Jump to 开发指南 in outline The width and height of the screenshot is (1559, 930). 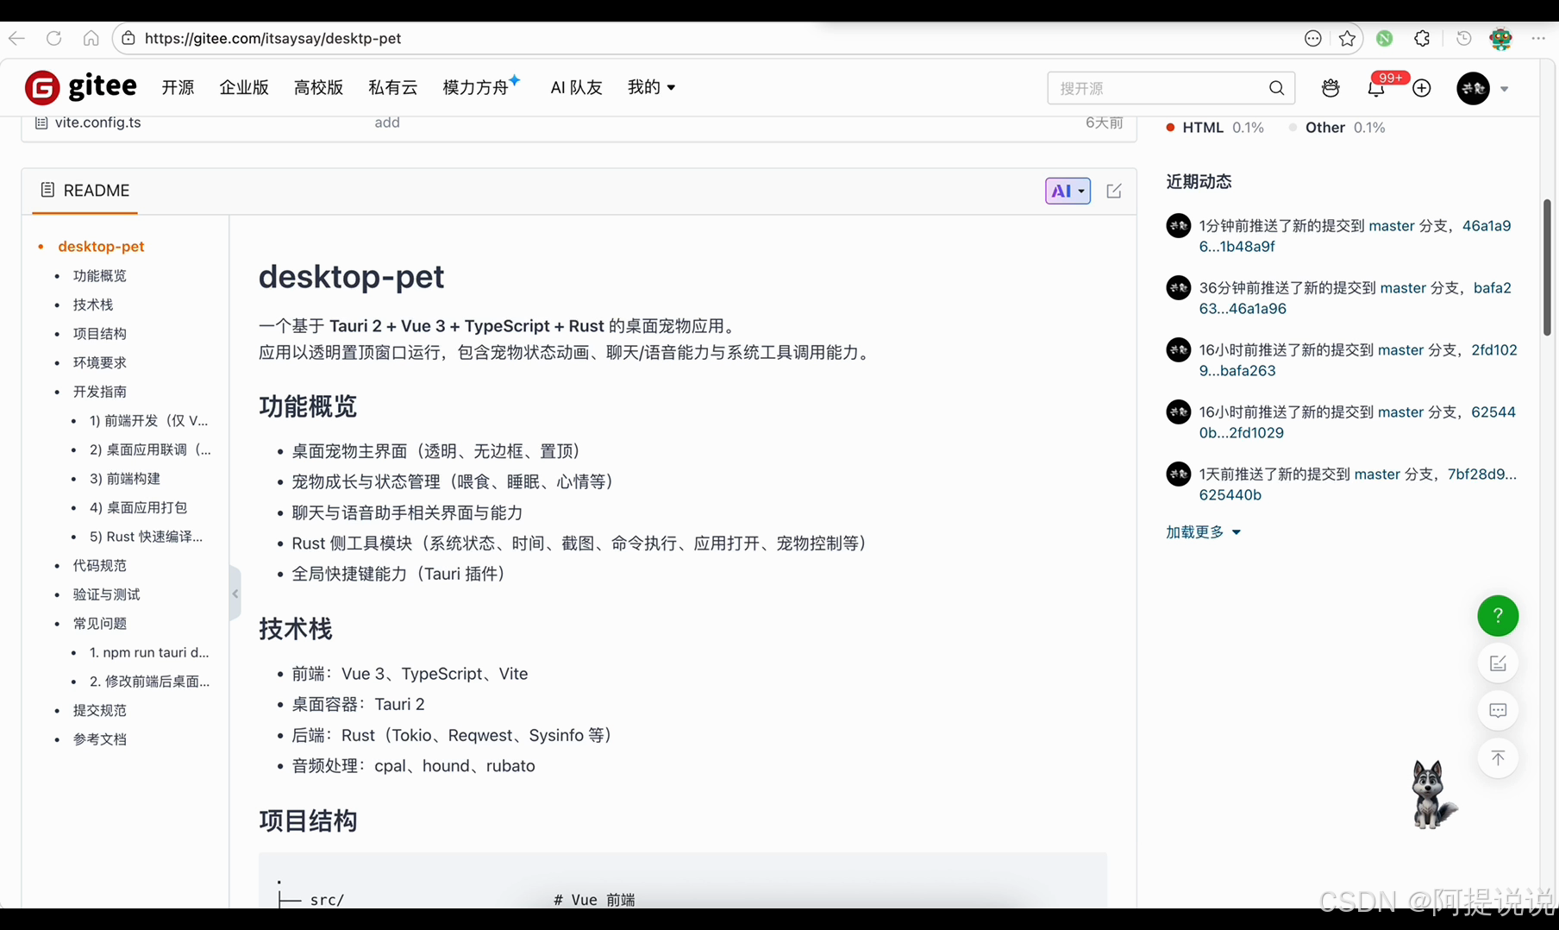point(99,392)
